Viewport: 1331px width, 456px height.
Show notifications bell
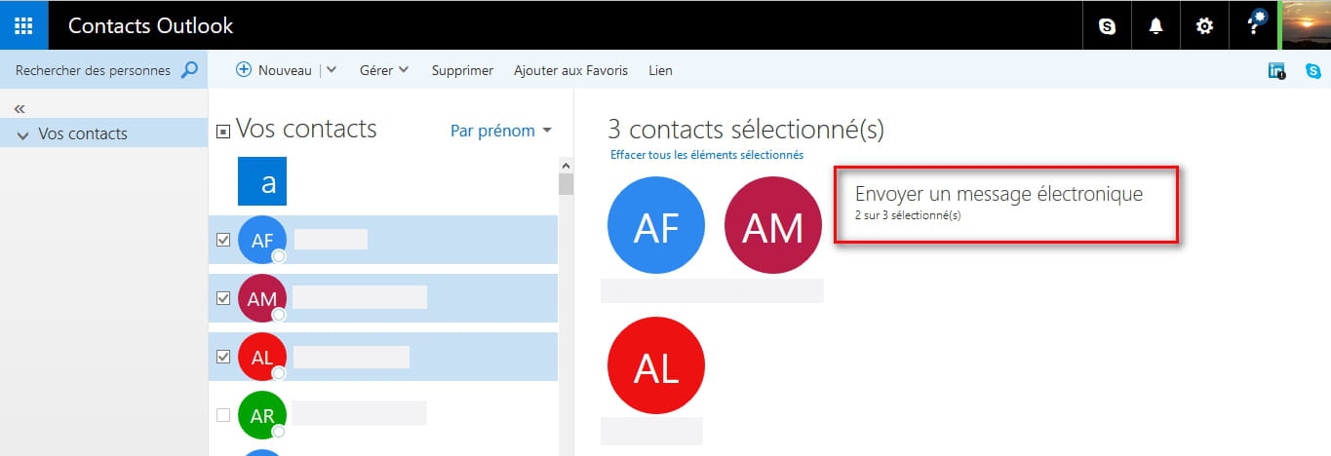coord(1155,26)
